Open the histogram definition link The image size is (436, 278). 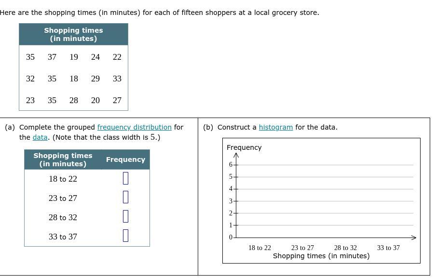275,127
